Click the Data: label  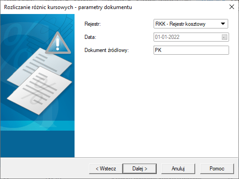(x=90, y=37)
